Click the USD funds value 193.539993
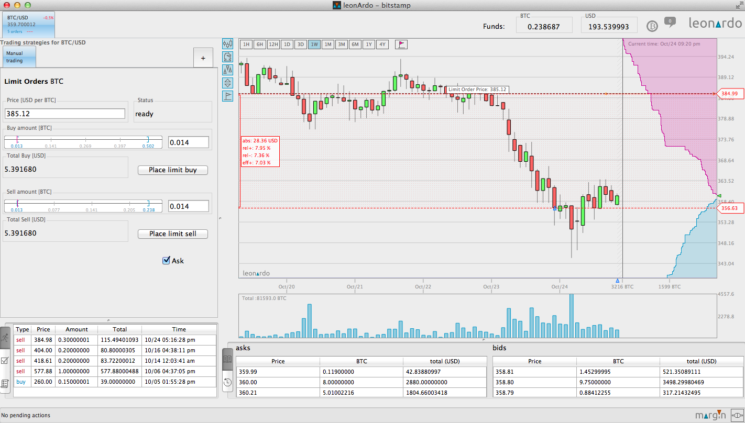Image resolution: width=745 pixels, height=423 pixels. click(609, 26)
